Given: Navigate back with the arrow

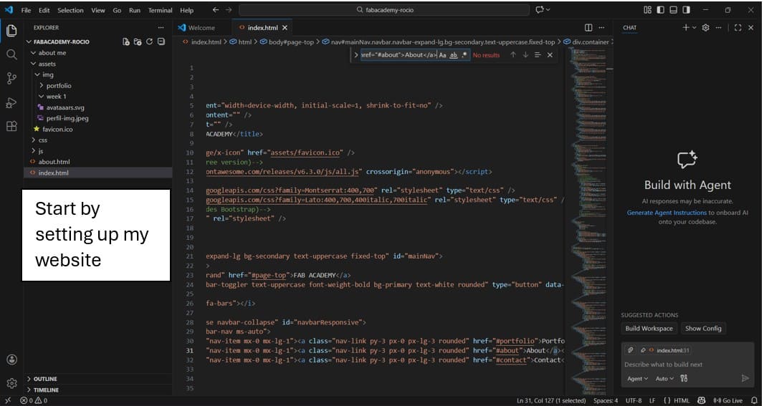Looking at the screenshot, I should (216, 10).
